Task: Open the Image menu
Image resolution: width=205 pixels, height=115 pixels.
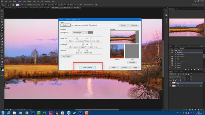Action: click(x=14, y=1)
